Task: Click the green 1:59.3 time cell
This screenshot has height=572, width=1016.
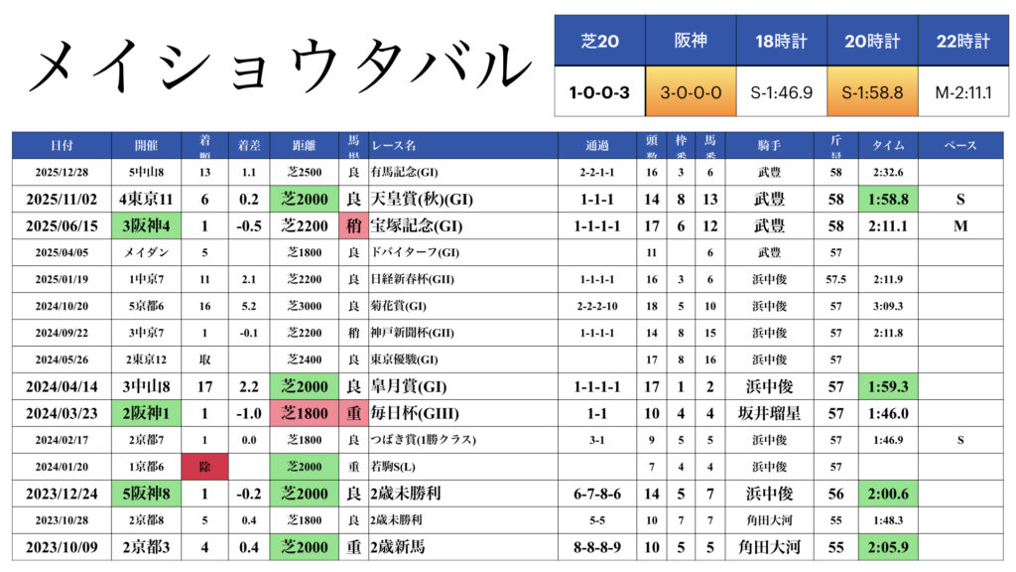Action: [887, 386]
